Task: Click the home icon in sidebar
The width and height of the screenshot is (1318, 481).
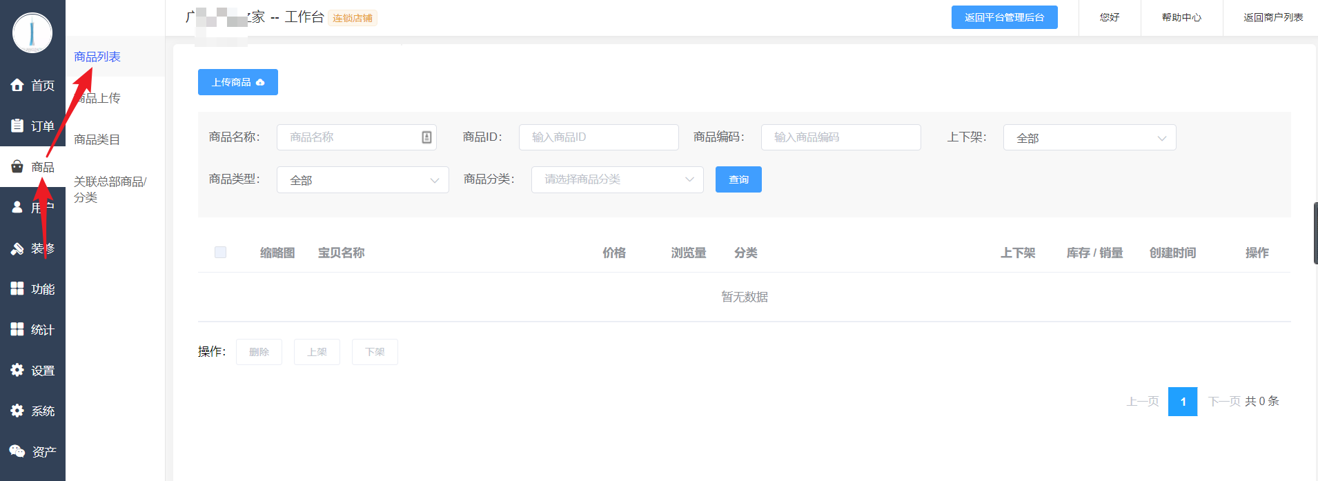Action: coord(17,85)
